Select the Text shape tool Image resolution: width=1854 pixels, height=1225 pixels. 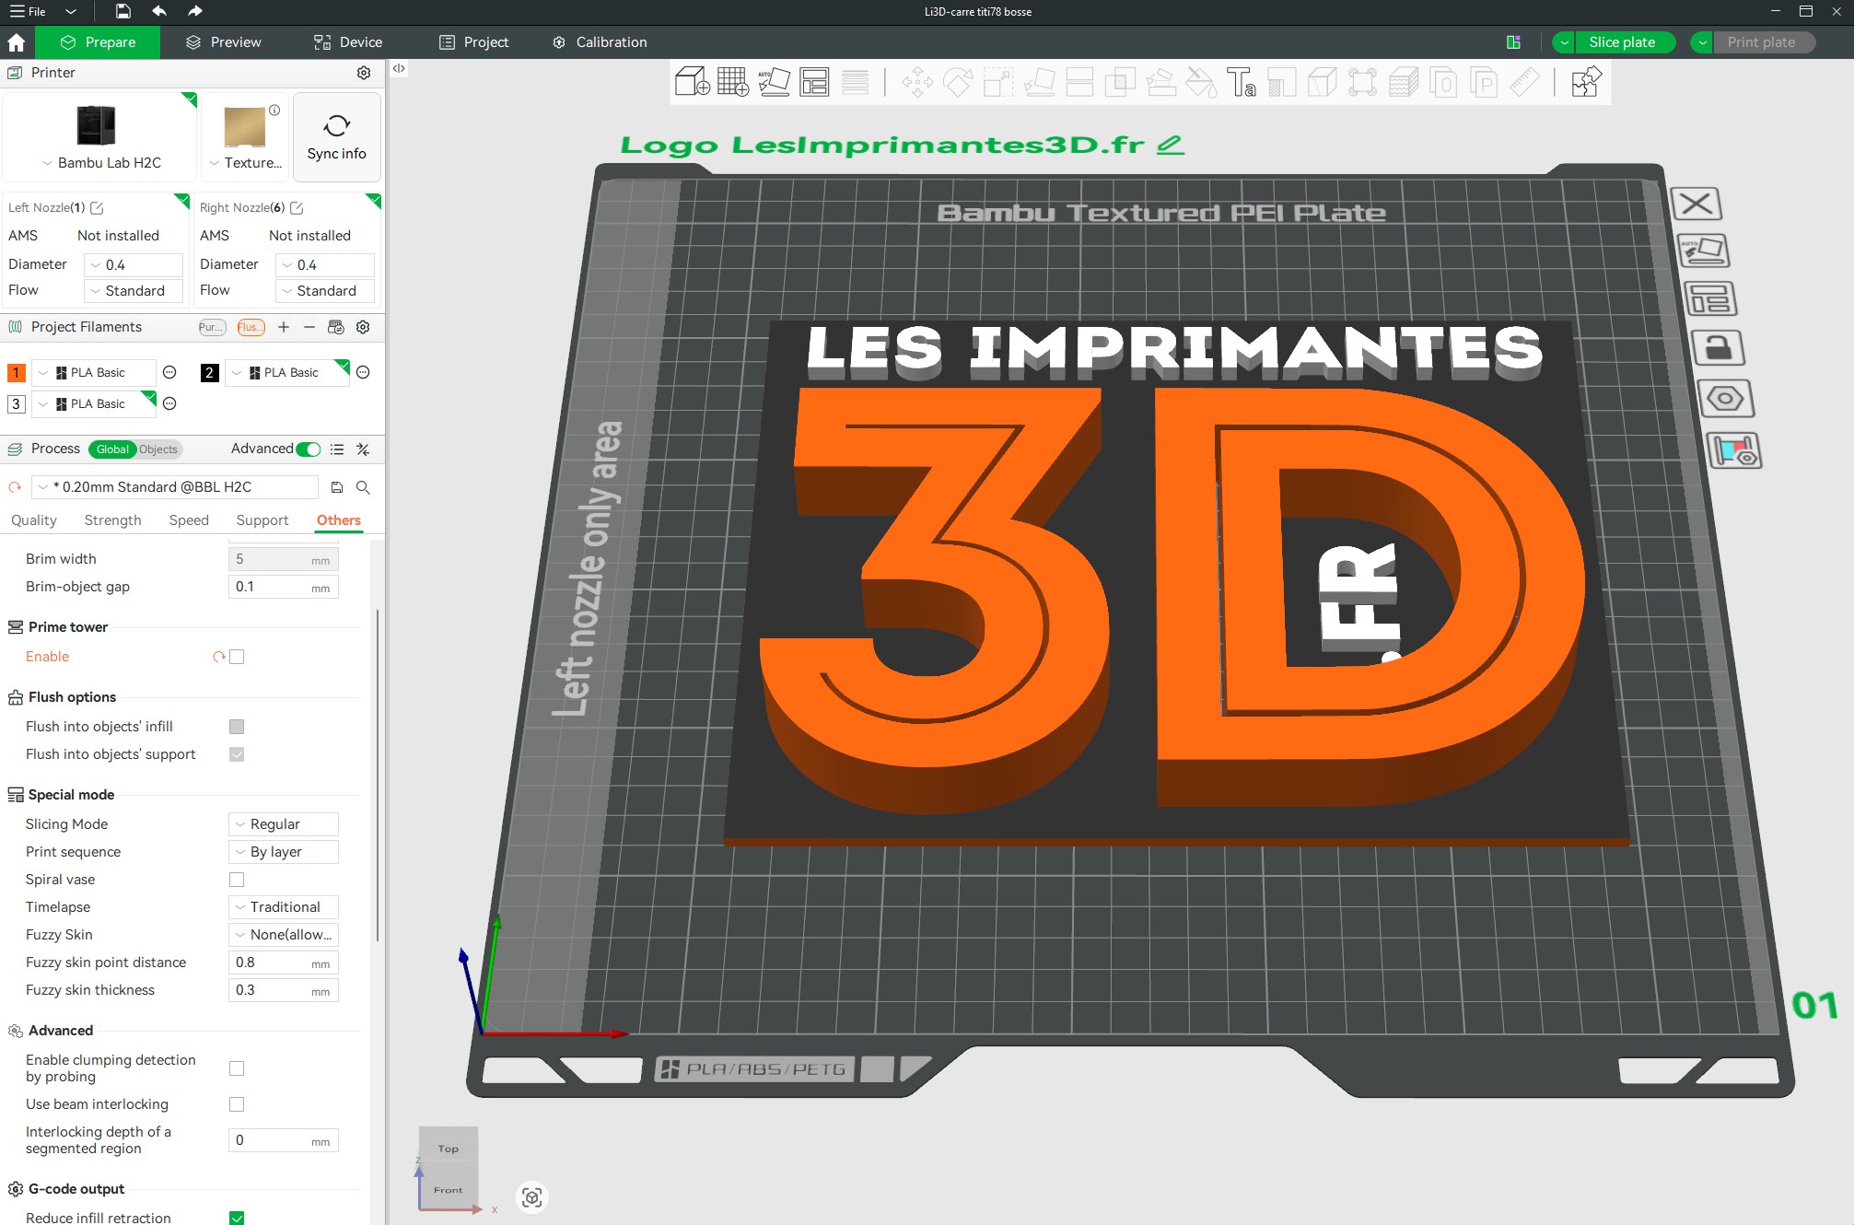[1241, 82]
